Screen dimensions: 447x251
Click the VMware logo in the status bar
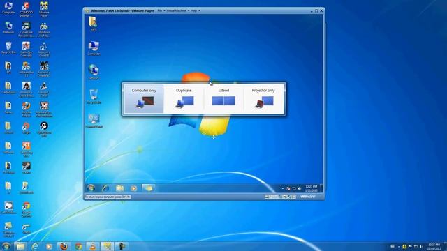click(x=308, y=197)
